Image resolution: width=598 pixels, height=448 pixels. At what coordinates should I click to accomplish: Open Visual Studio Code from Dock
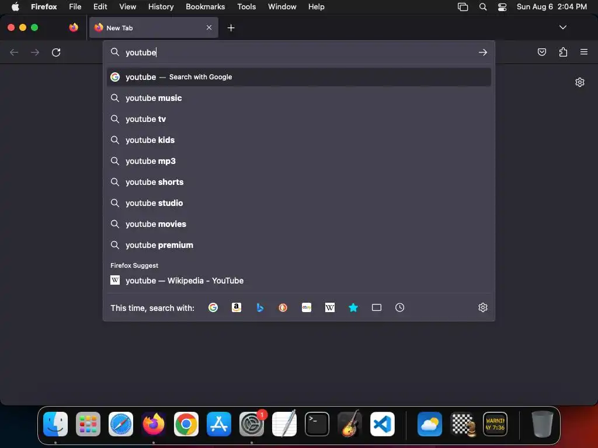pyautogui.click(x=382, y=424)
